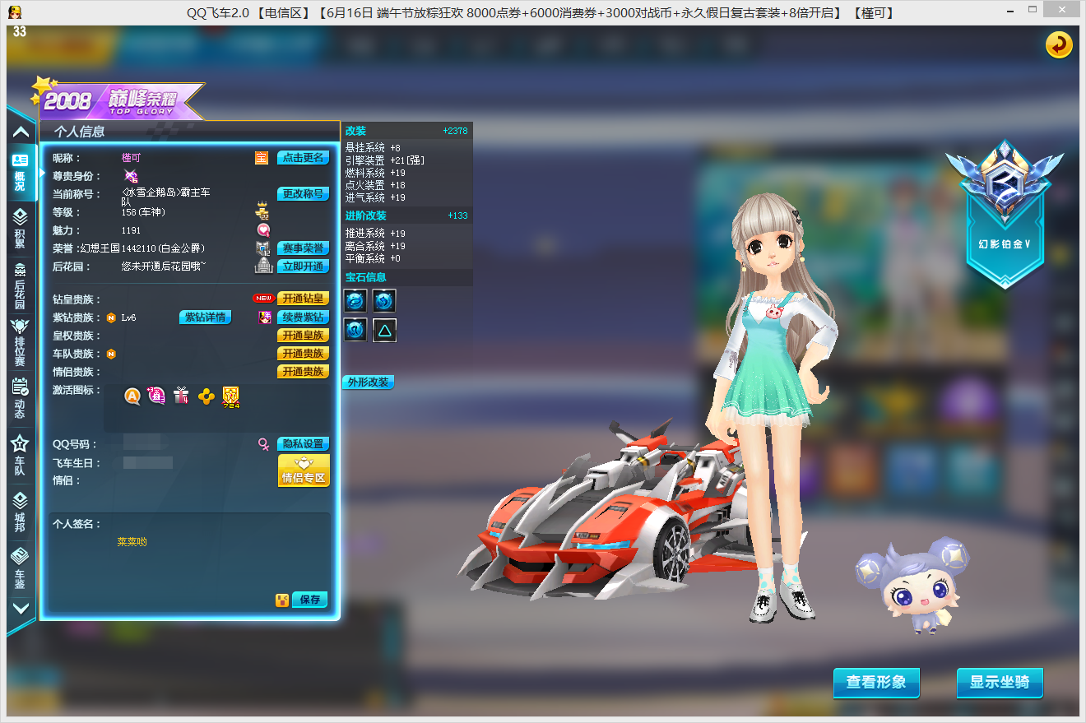Open 隐私设置 privacy settings
Screen dimensions: 1086x723
[x=303, y=444]
